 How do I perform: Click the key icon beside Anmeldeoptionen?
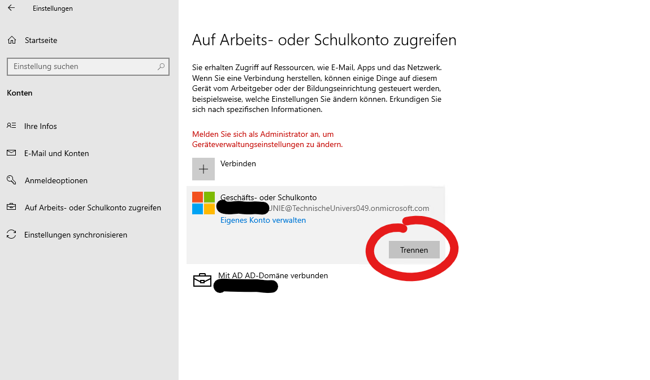pos(11,180)
